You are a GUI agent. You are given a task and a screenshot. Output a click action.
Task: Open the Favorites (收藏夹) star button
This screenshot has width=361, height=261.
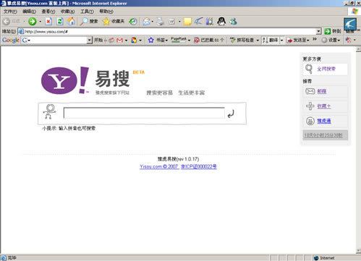tap(114, 22)
